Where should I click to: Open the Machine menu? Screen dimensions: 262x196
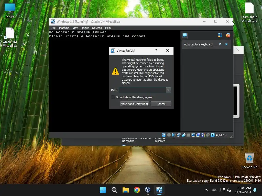[64, 28]
